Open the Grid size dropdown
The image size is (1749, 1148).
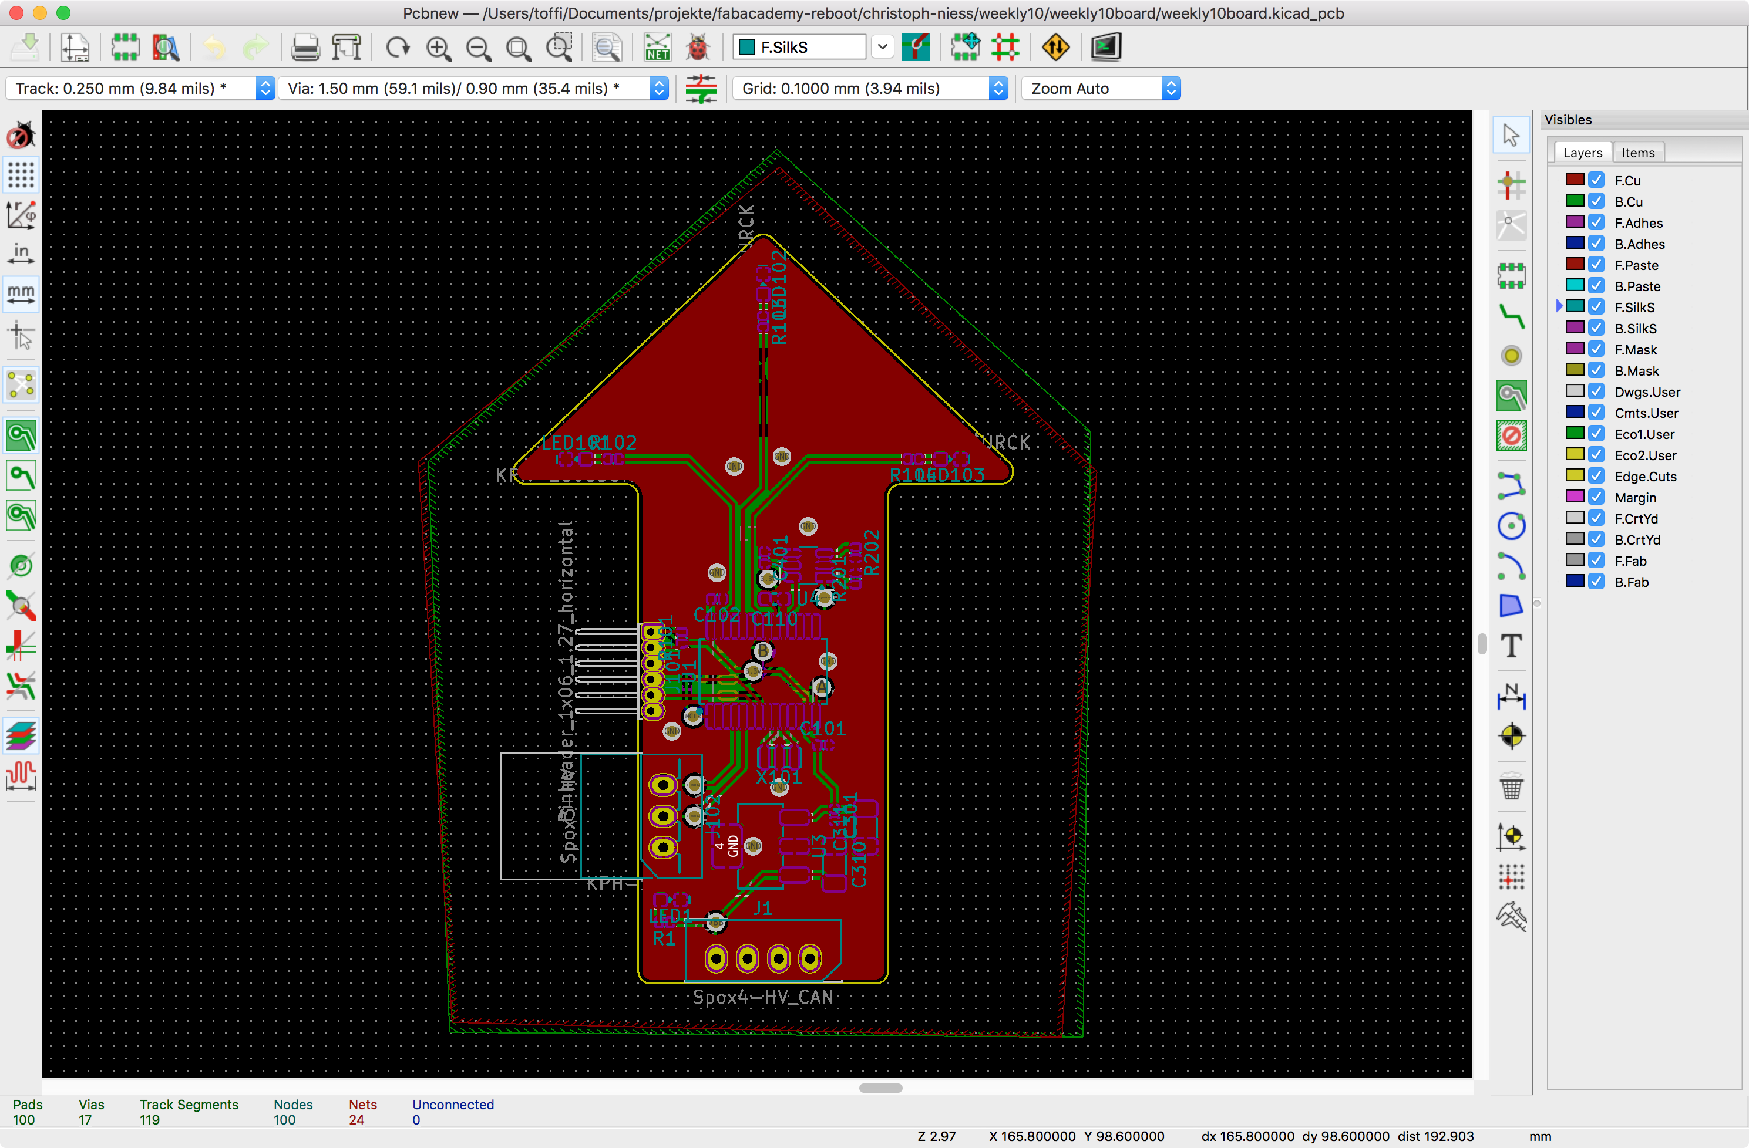870,88
